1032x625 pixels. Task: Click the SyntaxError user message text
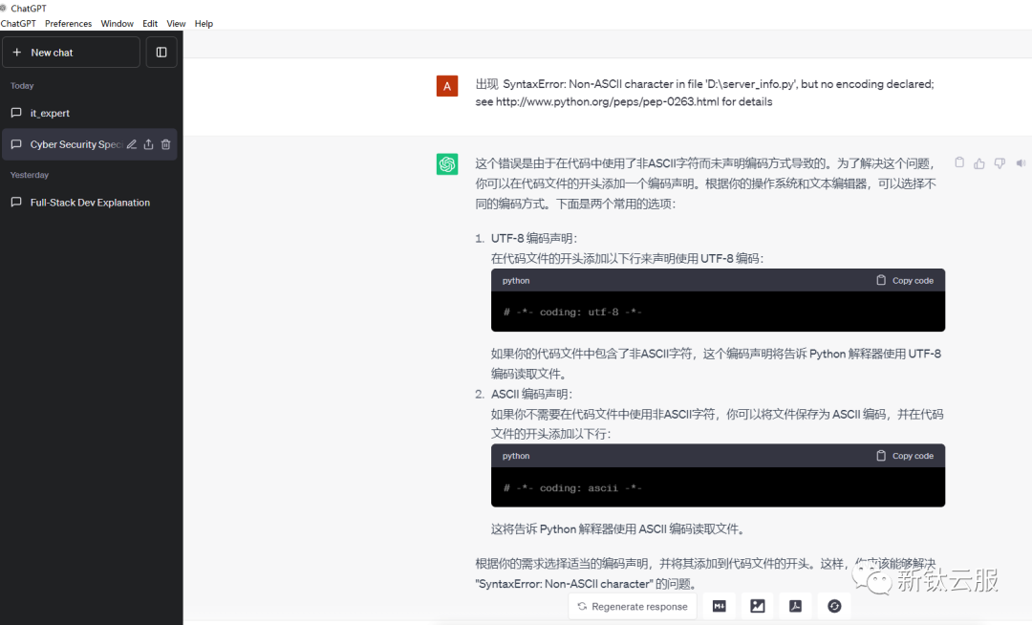704,93
